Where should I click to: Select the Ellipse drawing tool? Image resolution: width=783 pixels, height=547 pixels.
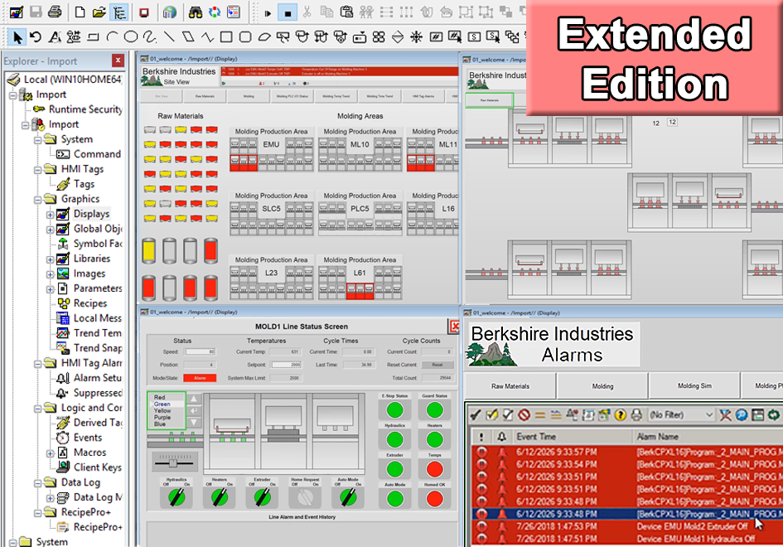click(131, 36)
